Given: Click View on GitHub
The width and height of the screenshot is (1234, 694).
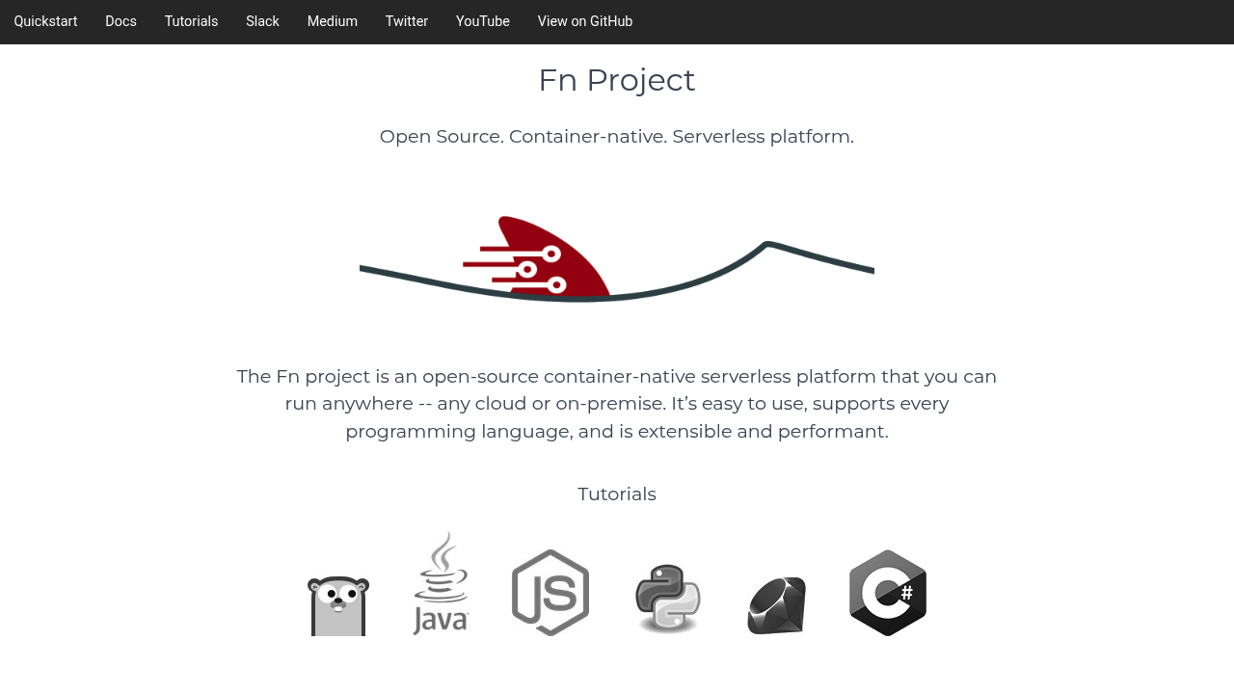Looking at the screenshot, I should coord(584,21).
